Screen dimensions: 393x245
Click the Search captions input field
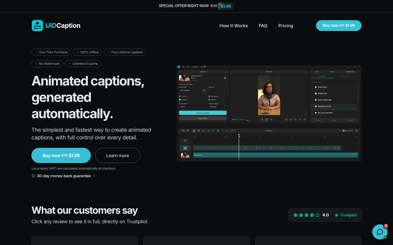click(x=334, y=82)
